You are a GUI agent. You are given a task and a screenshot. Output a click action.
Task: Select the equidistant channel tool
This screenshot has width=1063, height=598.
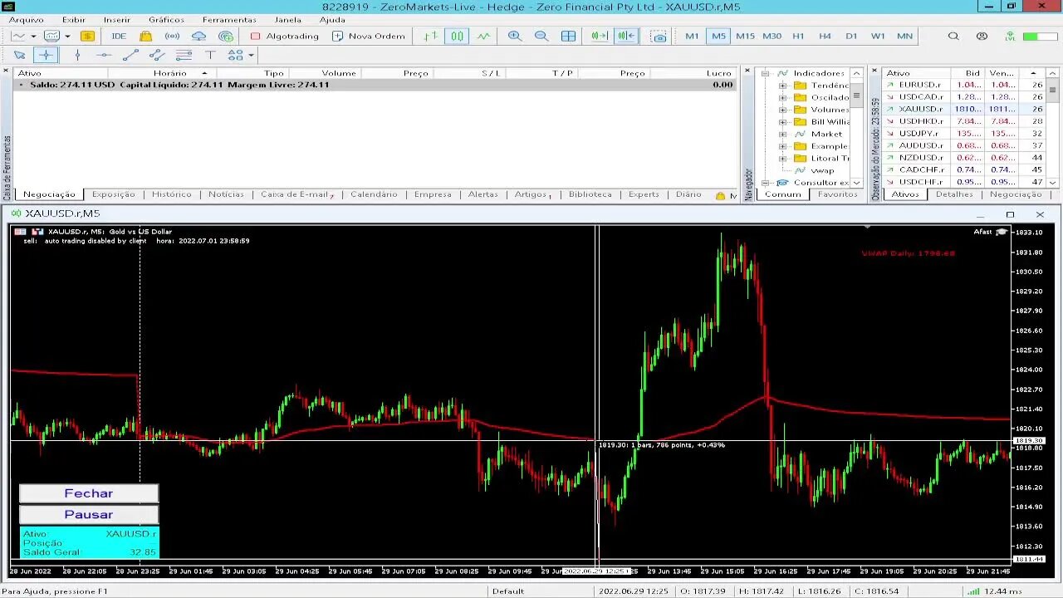(157, 55)
